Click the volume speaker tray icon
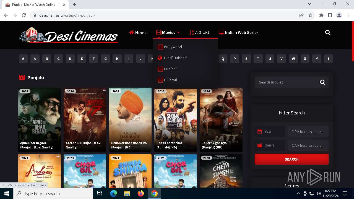 (x=318, y=193)
